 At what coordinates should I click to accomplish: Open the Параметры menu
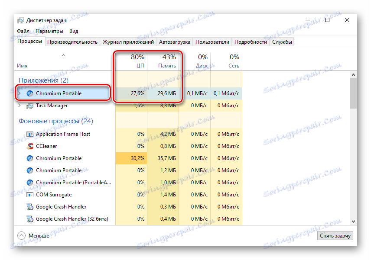click(x=49, y=31)
